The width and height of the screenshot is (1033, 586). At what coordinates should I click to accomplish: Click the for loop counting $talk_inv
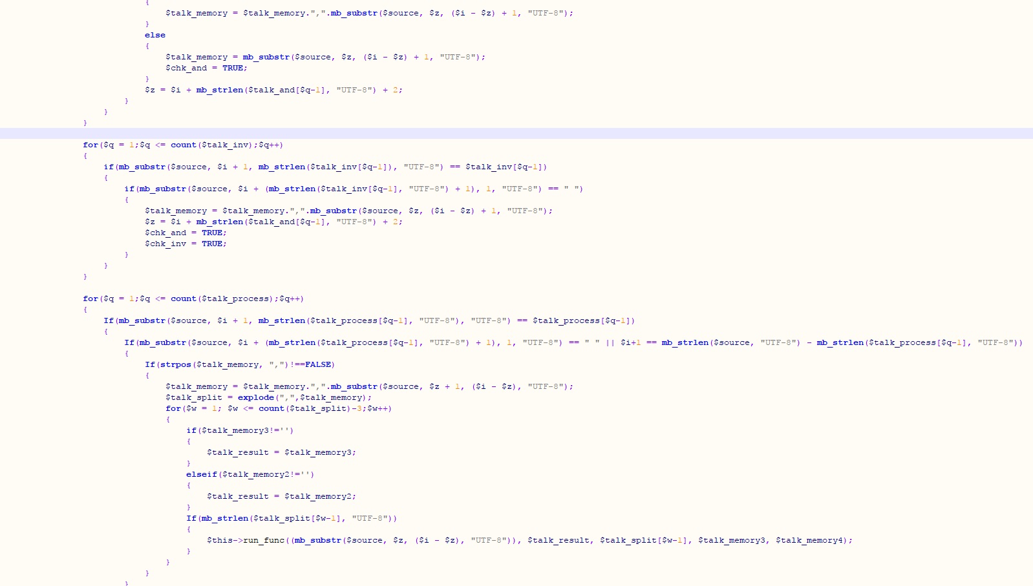(183, 145)
